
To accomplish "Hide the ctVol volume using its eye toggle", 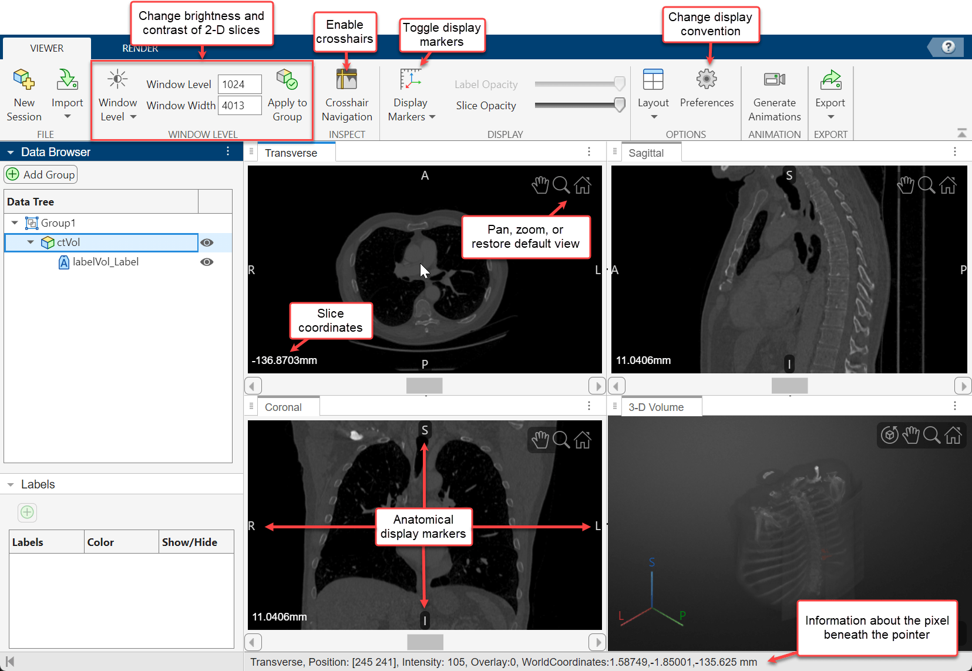I will (207, 242).
